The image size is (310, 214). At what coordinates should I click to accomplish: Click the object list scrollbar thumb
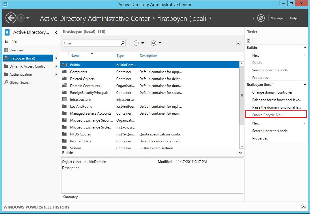pos(242,95)
